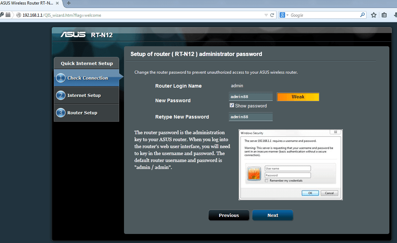Screen dimensions: 397x243
Task: Proceed with the Next button
Action: 273,216
